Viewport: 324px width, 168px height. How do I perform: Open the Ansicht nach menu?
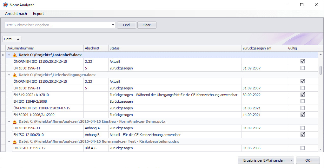tap(16, 14)
